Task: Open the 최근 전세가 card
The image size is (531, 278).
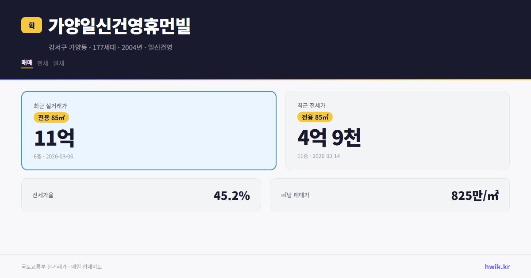Action: click(x=397, y=130)
